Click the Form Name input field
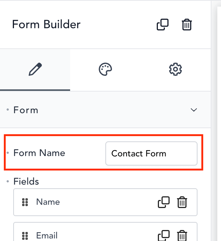221x241 pixels. tap(151, 153)
